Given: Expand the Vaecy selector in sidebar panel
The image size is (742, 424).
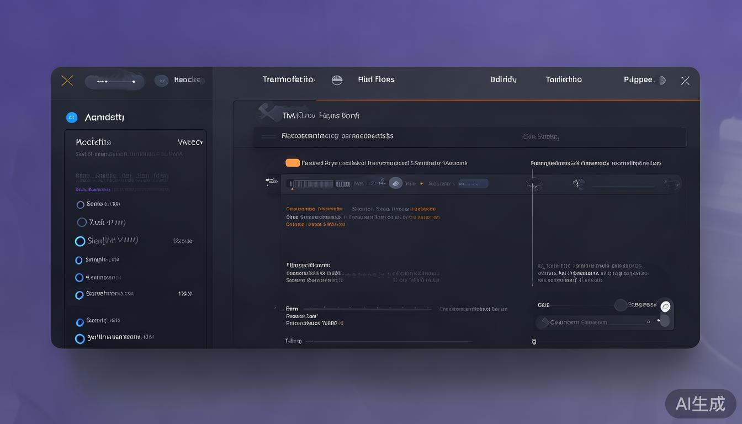Looking at the screenshot, I should pos(189,142).
